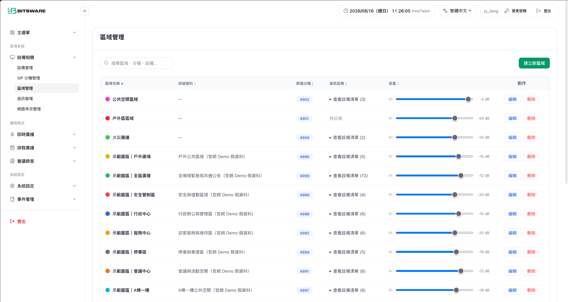Click the 建立新區域 button
Screen dimensions: 568x302
click(534, 63)
